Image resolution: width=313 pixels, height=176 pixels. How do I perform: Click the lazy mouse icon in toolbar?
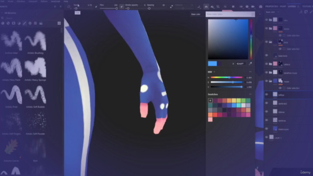(171, 6)
